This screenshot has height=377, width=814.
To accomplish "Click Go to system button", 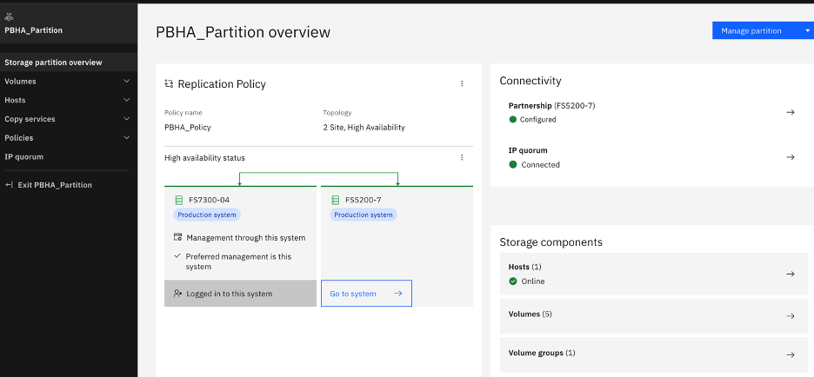I will pyautogui.click(x=365, y=294).
